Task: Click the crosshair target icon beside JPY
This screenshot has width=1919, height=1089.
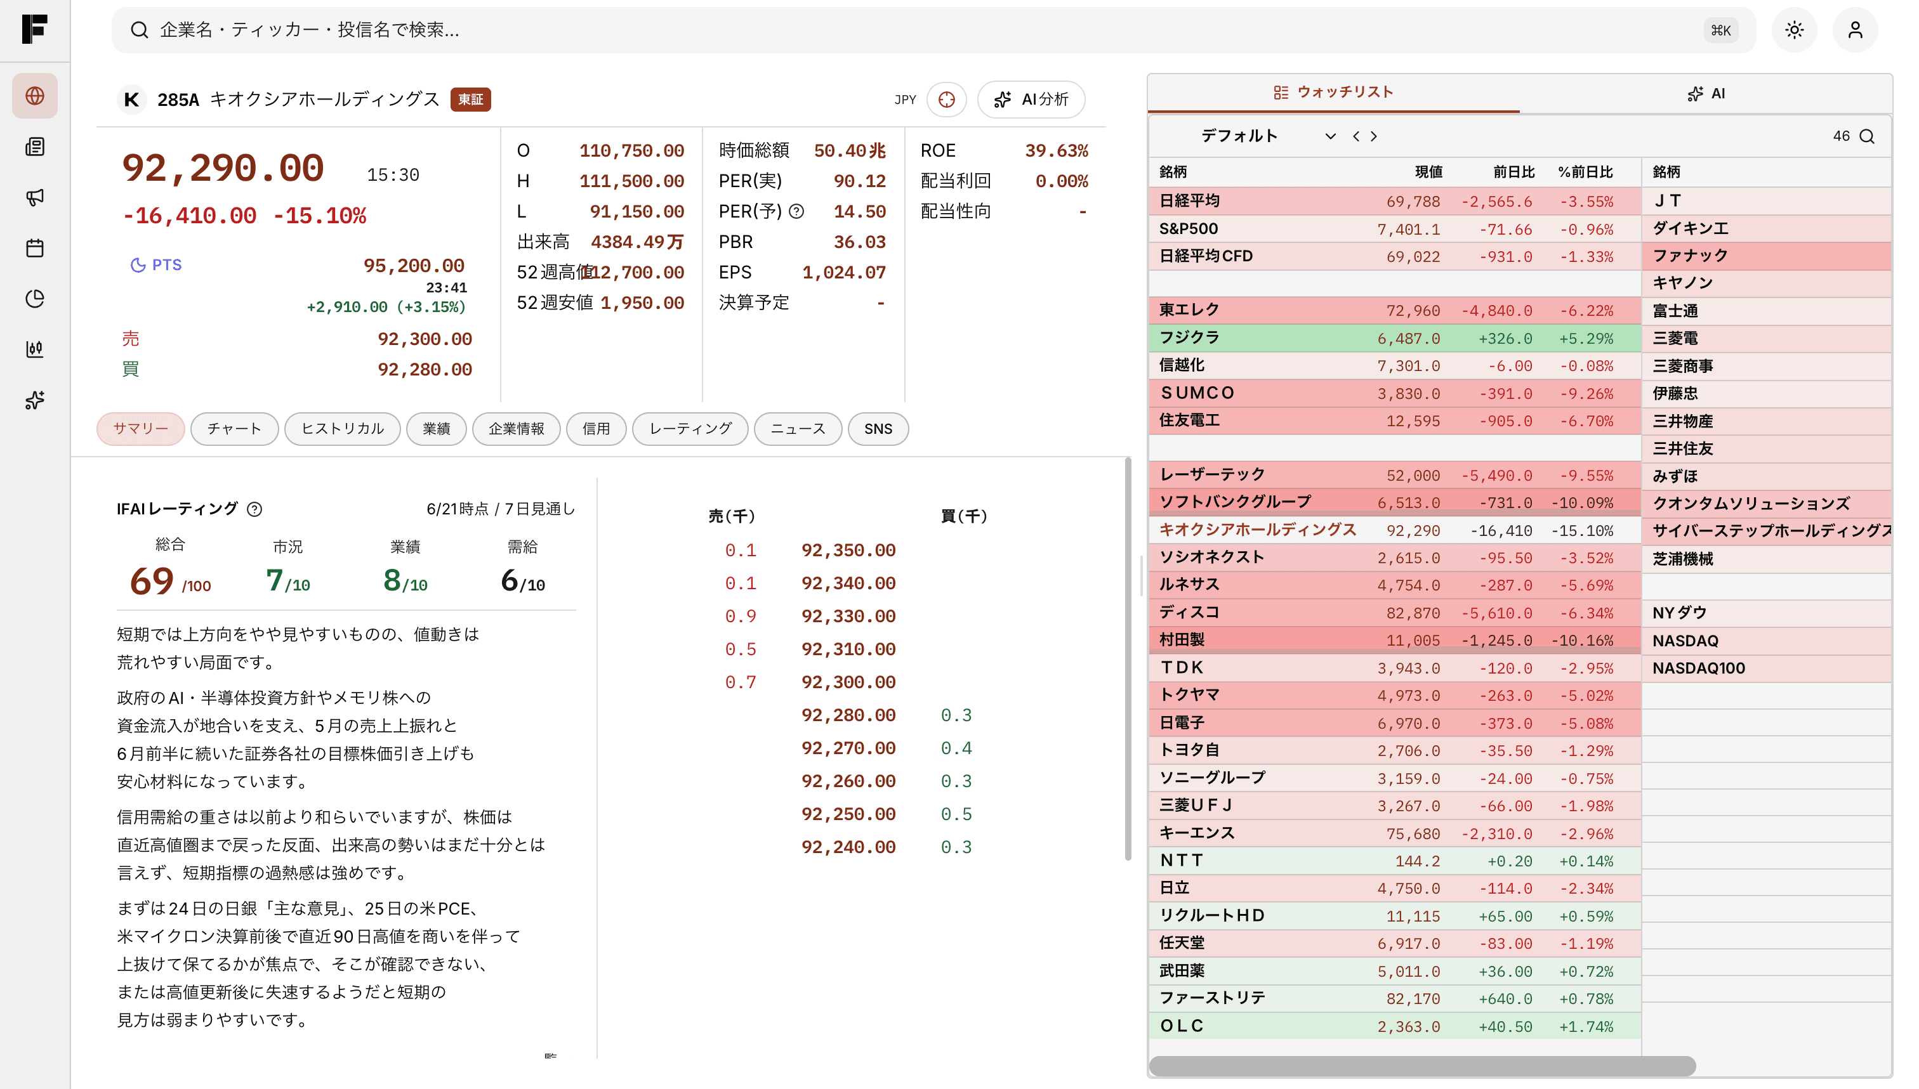Action: (946, 100)
